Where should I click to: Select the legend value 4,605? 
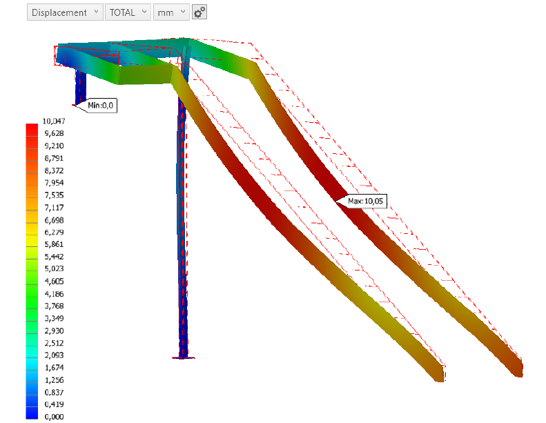pyautogui.click(x=54, y=282)
